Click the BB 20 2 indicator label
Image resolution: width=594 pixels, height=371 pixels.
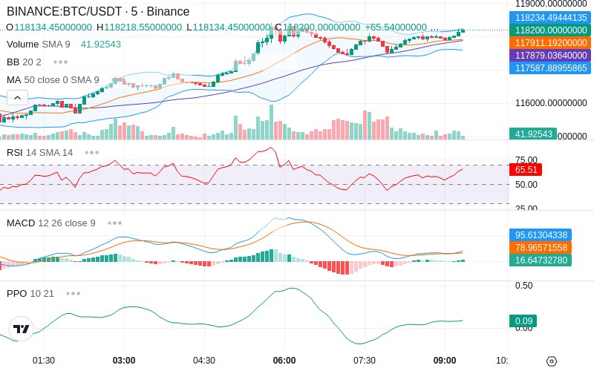tap(24, 62)
